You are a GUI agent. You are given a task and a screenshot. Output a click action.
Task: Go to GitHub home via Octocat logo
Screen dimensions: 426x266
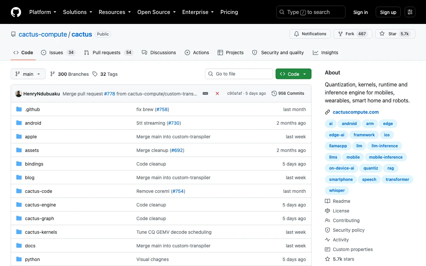point(16,12)
